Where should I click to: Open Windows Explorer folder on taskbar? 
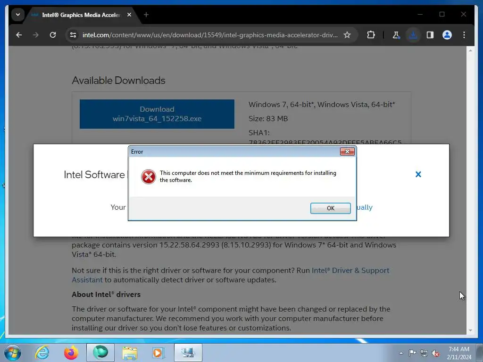pyautogui.click(x=130, y=353)
